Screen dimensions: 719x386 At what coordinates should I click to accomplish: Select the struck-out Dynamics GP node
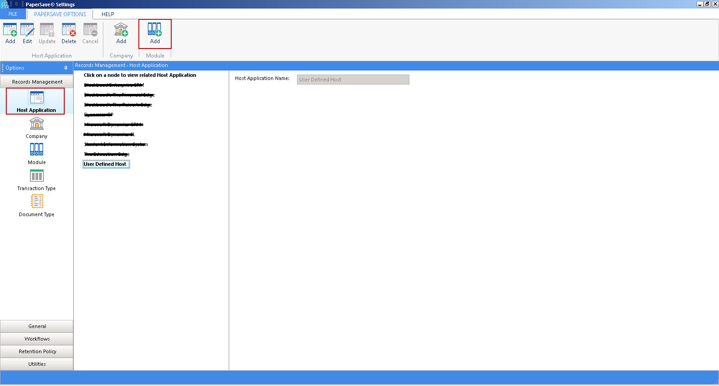point(99,115)
